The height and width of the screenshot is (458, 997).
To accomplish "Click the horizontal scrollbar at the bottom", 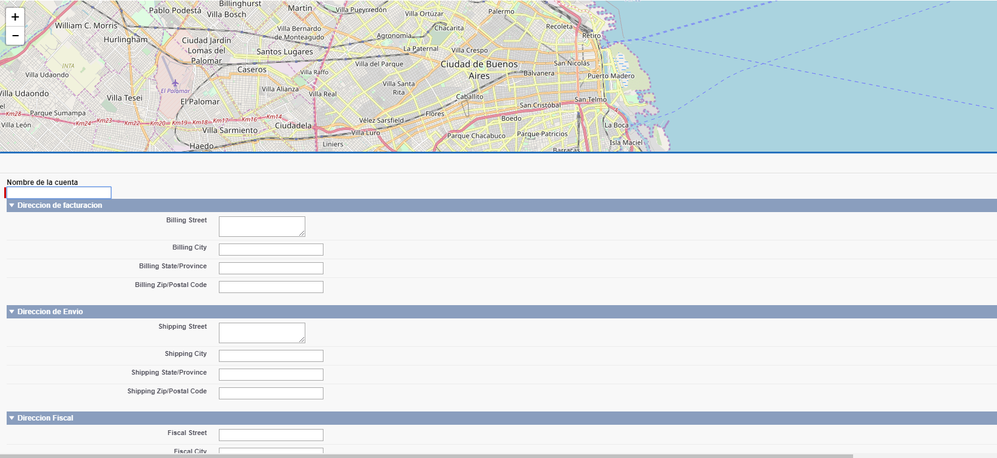I will click(426, 456).
